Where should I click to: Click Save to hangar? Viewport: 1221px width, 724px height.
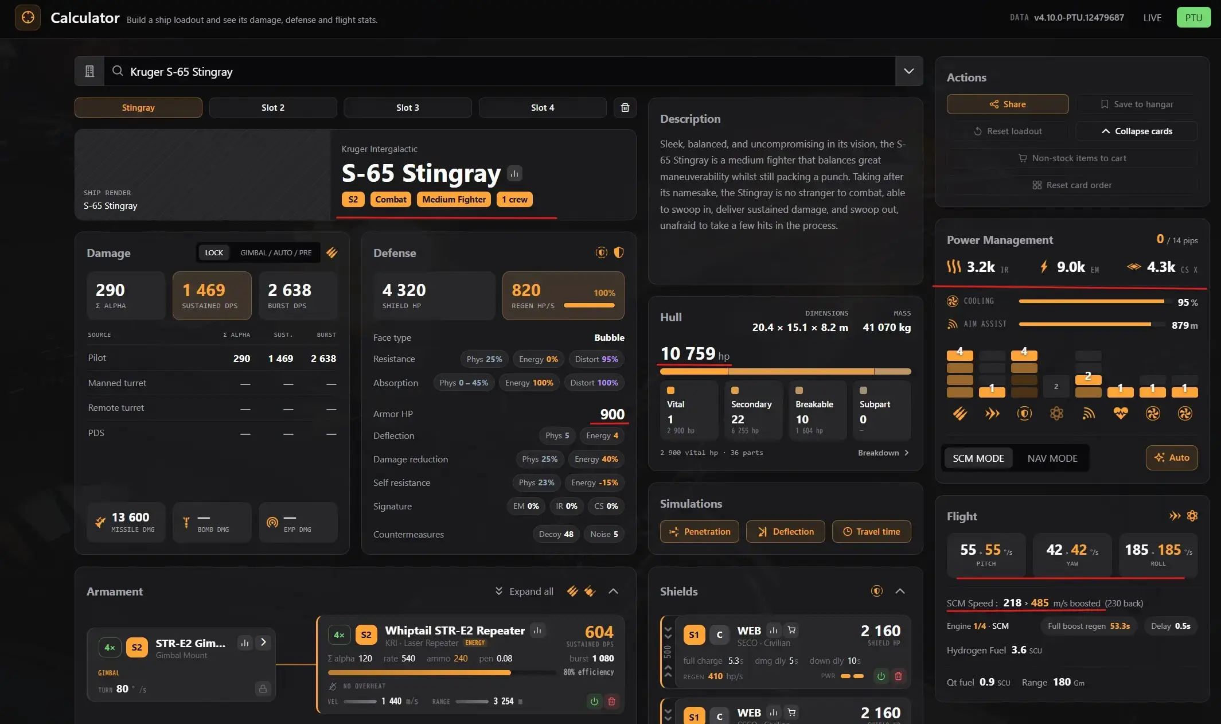1137,104
